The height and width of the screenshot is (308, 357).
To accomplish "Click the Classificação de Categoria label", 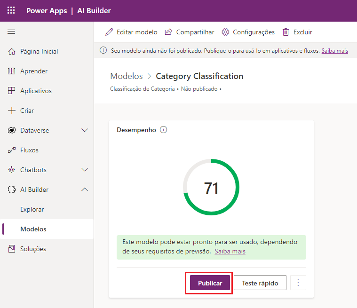I will click(x=143, y=89).
